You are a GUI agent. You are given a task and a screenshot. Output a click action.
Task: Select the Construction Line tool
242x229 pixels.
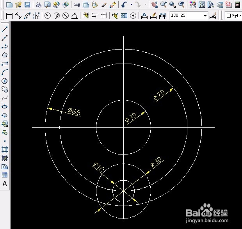pos(5,38)
